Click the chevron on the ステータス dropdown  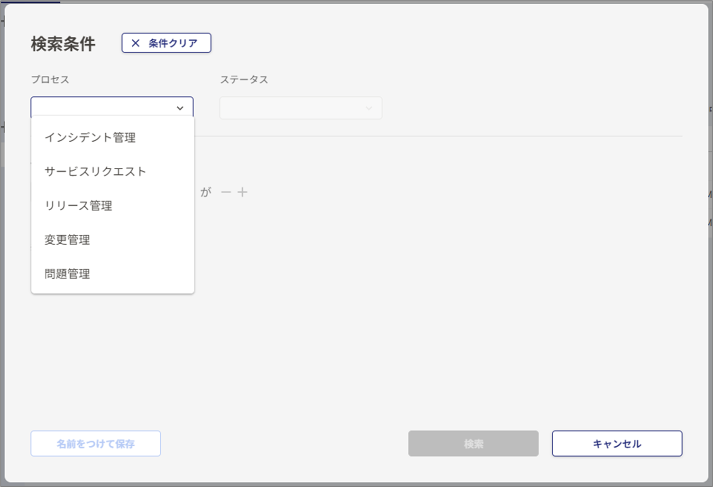click(368, 108)
